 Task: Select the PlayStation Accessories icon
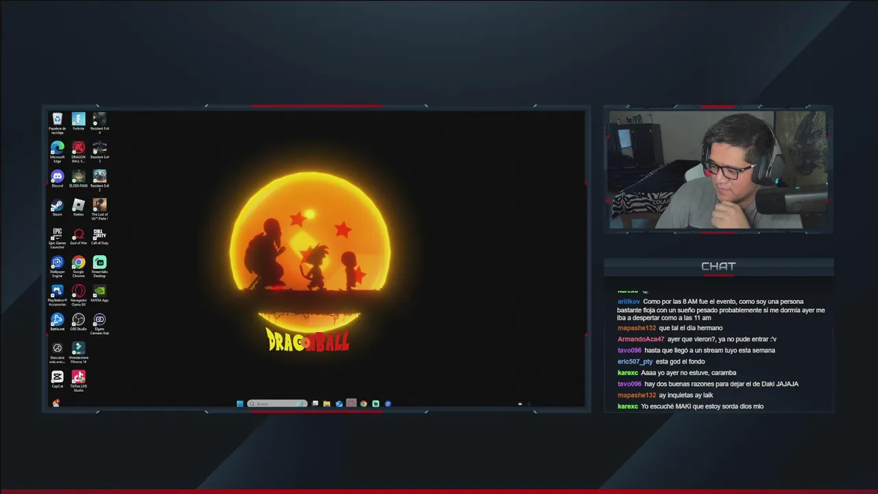coord(58,295)
